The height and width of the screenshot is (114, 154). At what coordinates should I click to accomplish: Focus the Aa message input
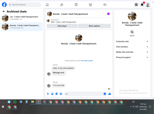point(84,94)
